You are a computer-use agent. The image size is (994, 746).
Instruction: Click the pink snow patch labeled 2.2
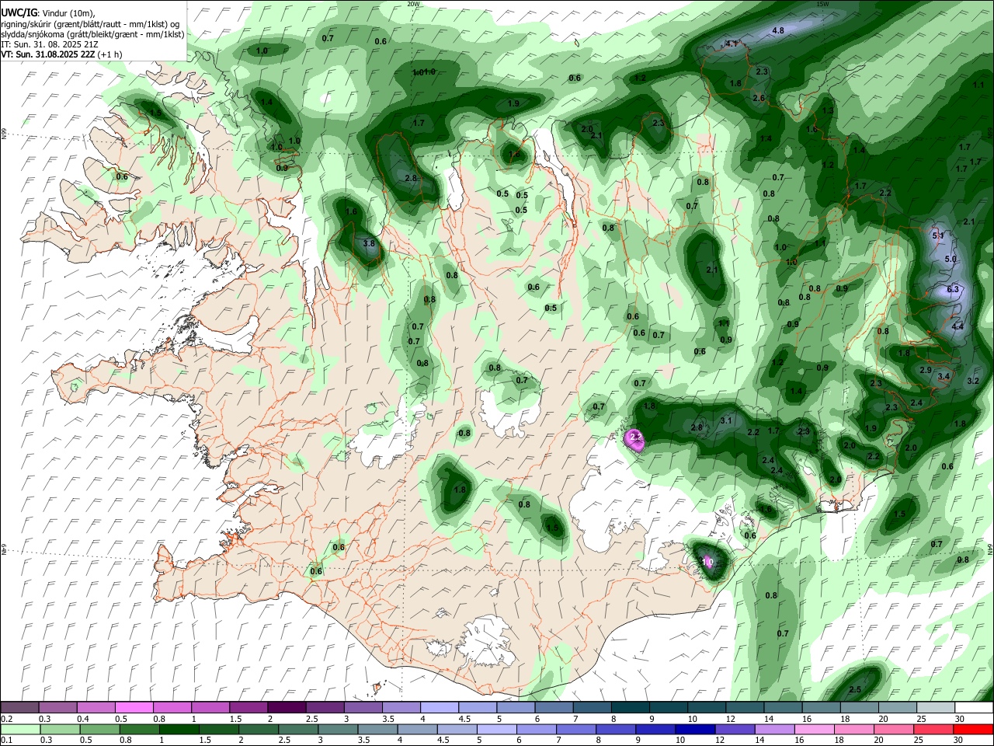point(635,439)
